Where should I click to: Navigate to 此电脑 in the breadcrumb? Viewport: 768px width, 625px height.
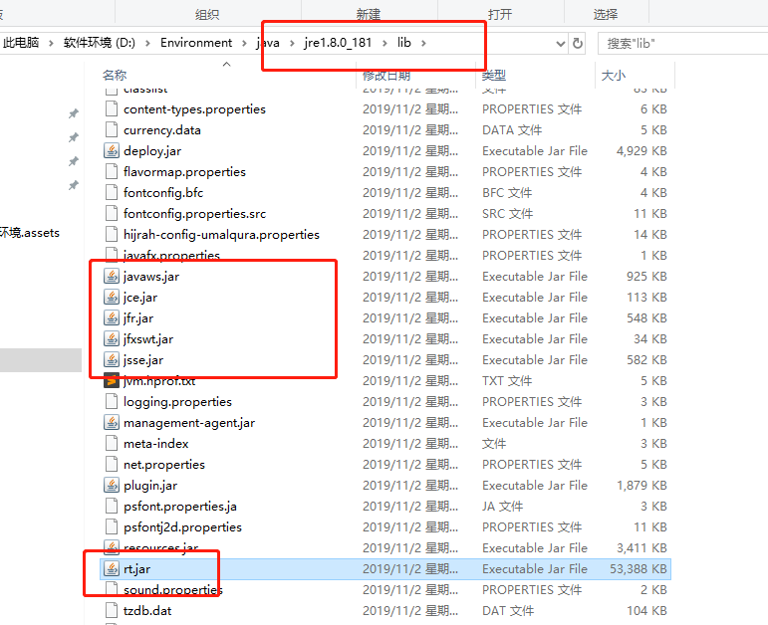(x=21, y=43)
